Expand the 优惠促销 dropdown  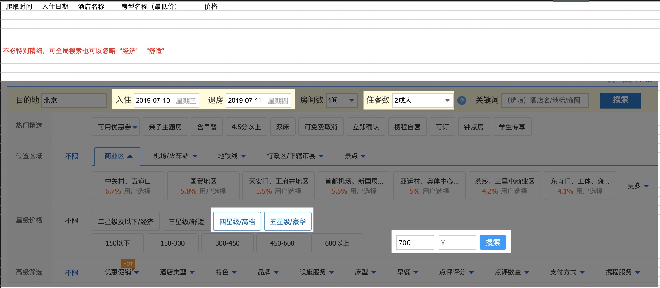pos(122,272)
